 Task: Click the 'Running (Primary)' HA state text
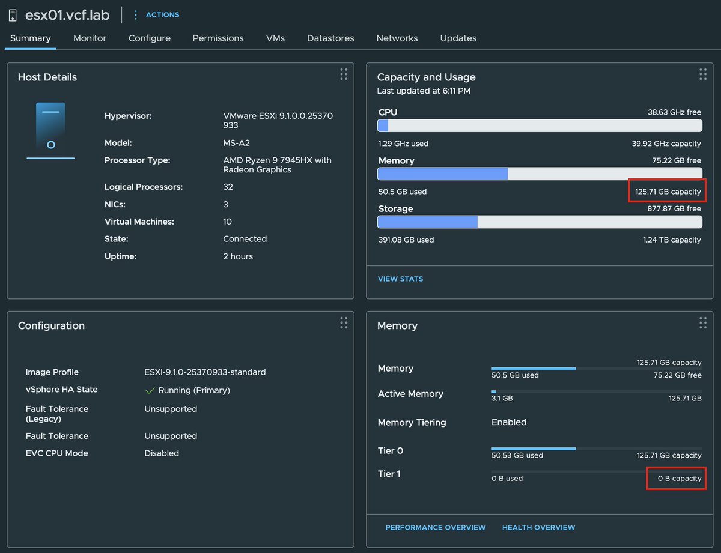pos(194,390)
